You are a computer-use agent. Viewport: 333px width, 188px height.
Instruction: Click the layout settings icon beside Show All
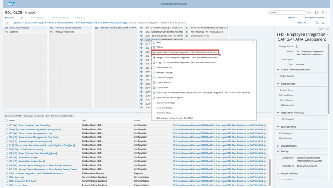[x=316, y=23]
